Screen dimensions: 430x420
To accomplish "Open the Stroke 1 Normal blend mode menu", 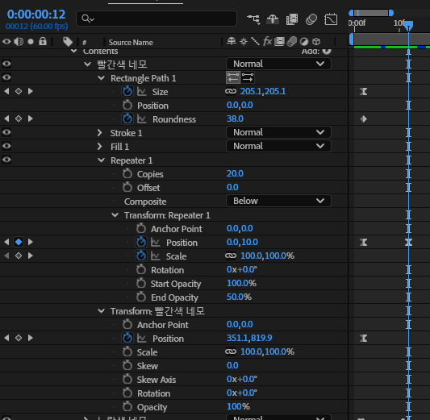I will pyautogui.click(x=278, y=132).
